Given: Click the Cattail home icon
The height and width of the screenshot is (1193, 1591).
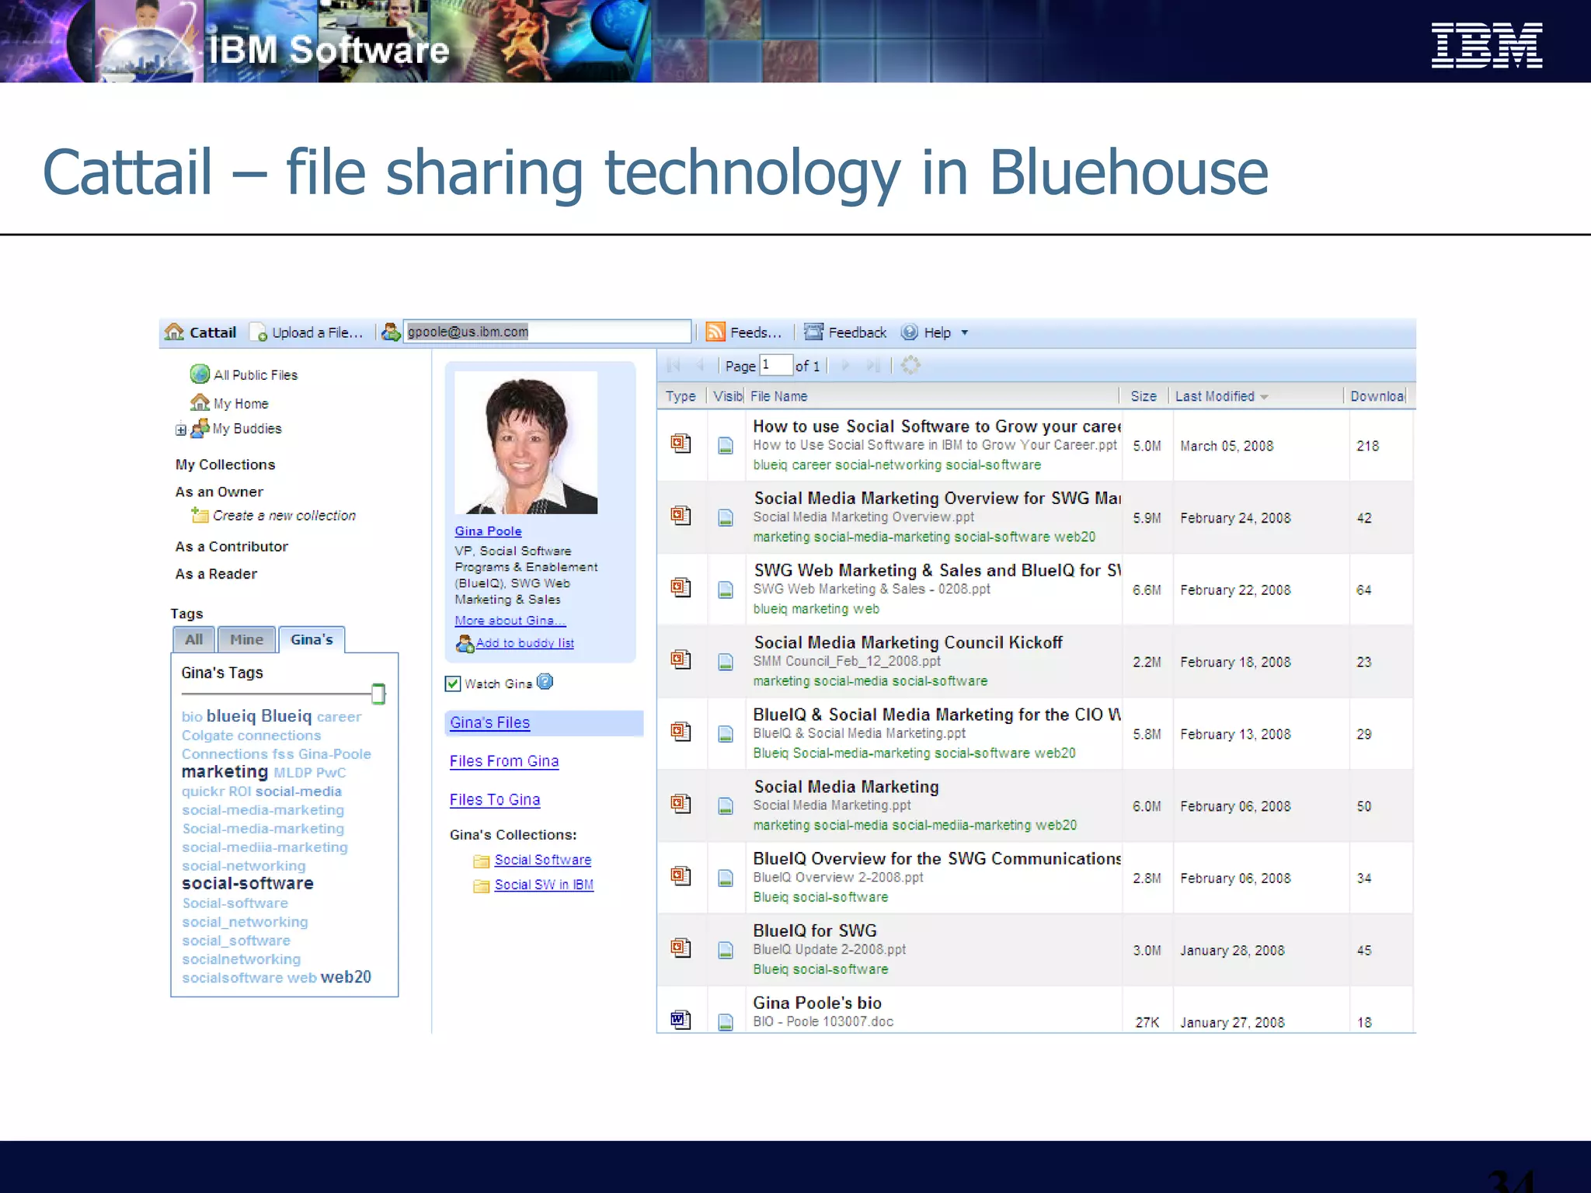Looking at the screenshot, I should [x=174, y=332].
